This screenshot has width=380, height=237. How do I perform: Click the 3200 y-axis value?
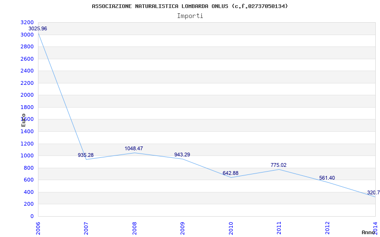pos(28,22)
